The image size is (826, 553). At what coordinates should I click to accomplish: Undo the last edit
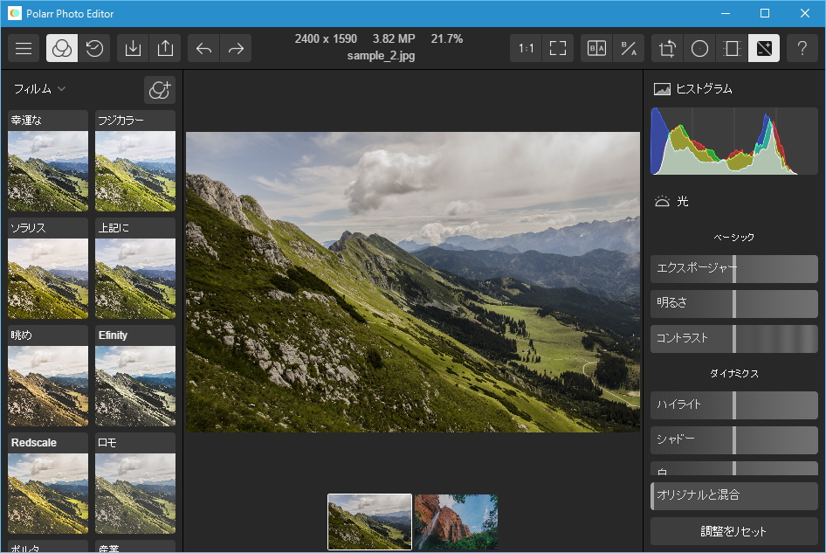[203, 49]
